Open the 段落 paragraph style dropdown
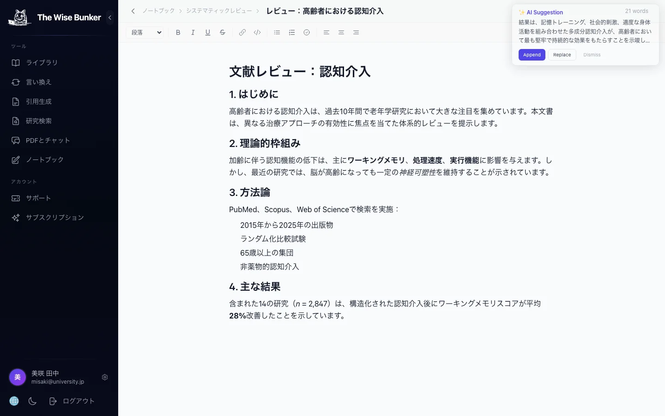665x416 pixels. click(x=145, y=32)
